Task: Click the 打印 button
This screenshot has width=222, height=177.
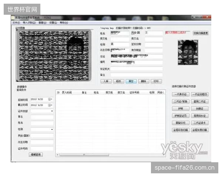Action: point(156,81)
